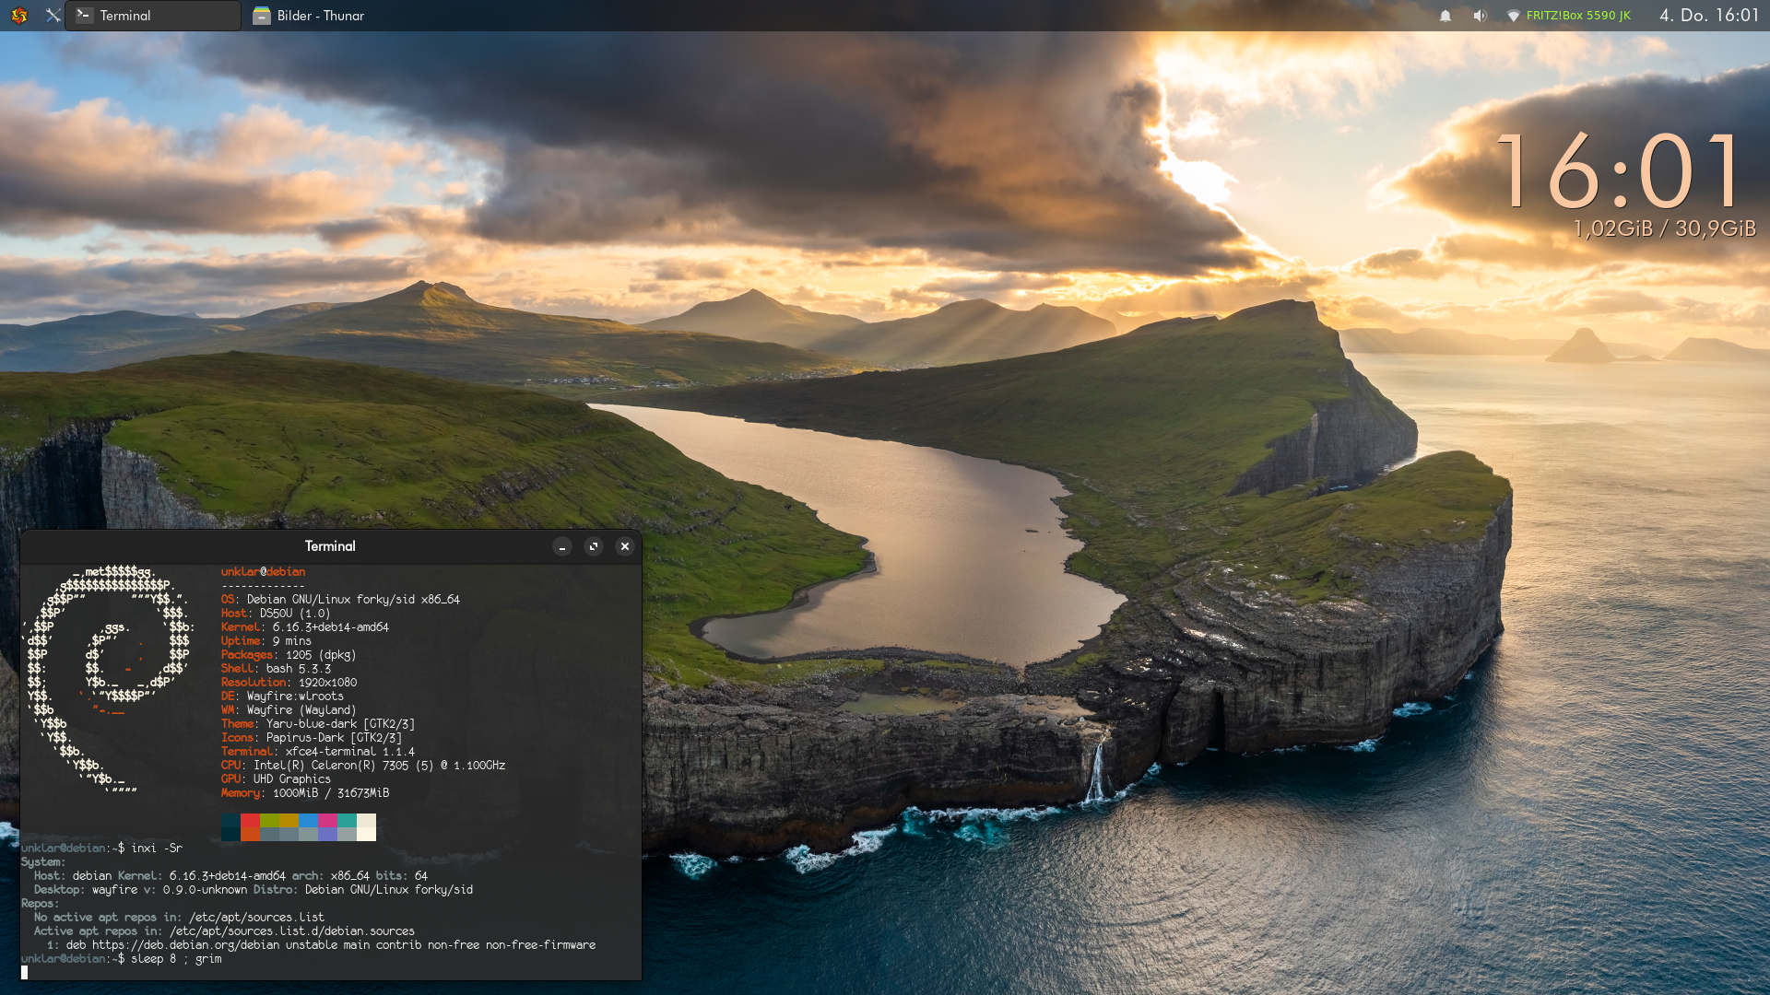Click the volume speaker icon
This screenshot has width=1770, height=995.
[x=1480, y=16]
